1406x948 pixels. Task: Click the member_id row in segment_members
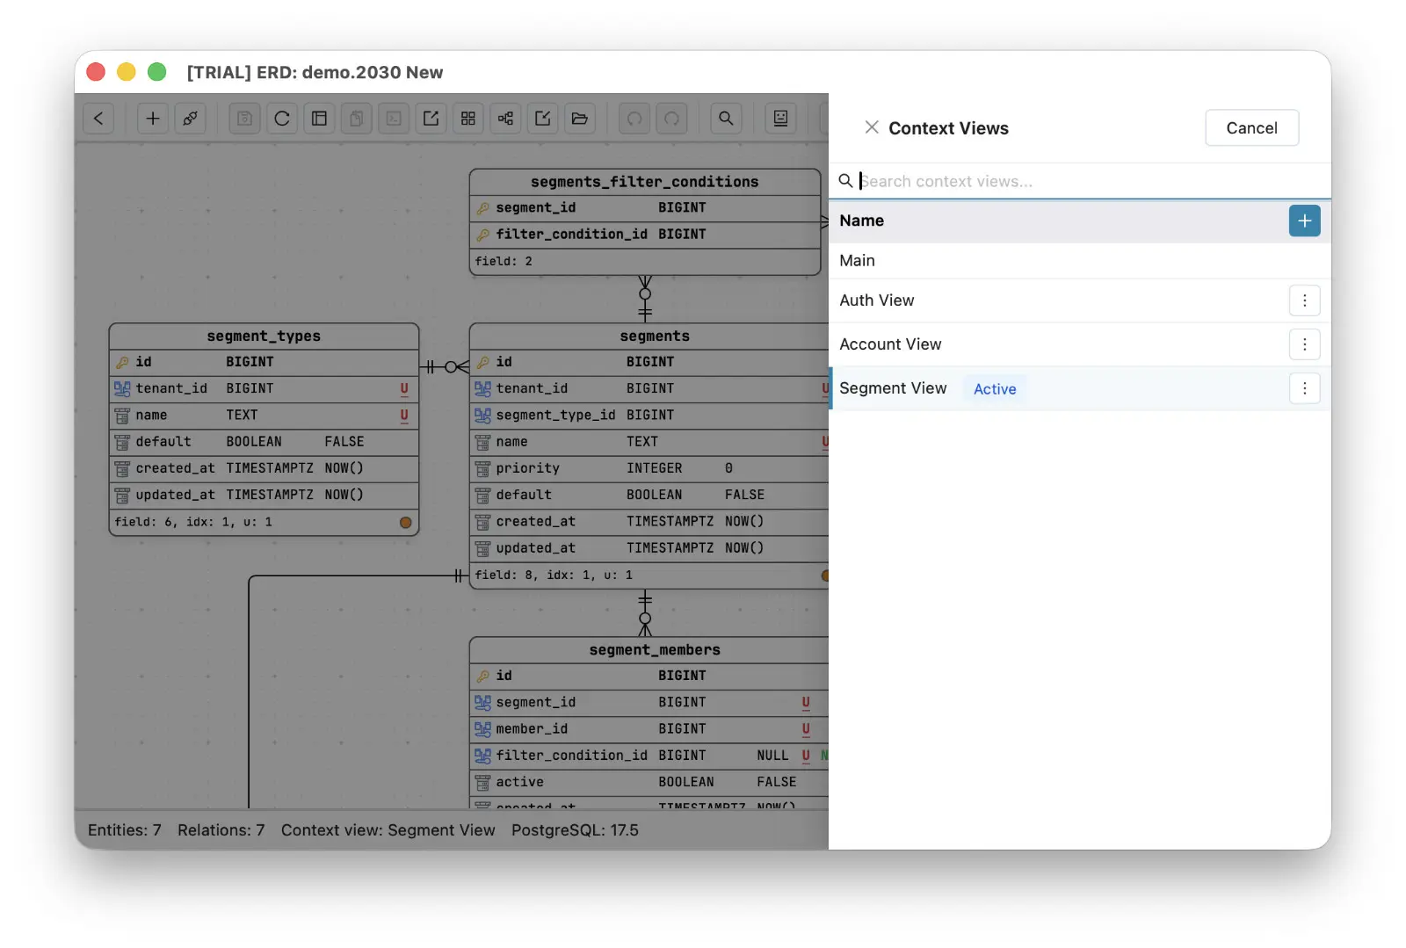[x=649, y=729]
